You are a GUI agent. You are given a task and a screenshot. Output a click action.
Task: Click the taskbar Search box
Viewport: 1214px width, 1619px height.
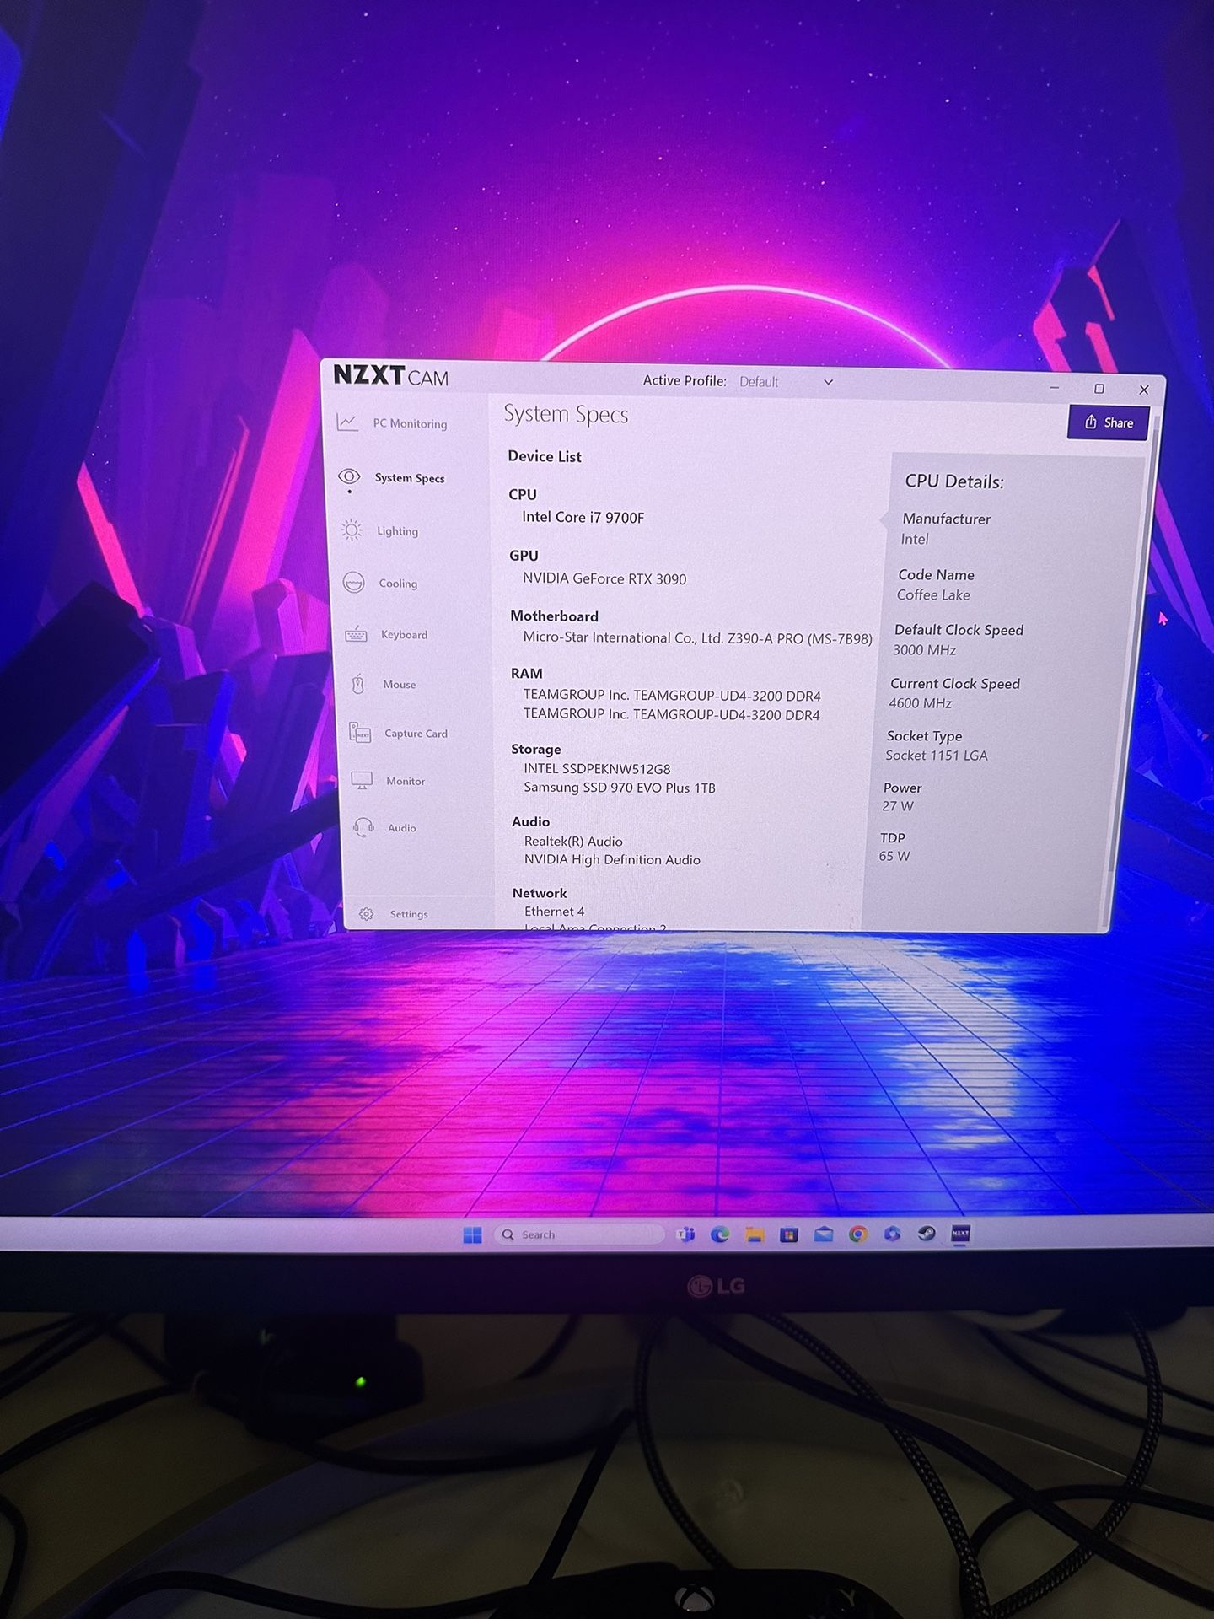coord(578,1234)
